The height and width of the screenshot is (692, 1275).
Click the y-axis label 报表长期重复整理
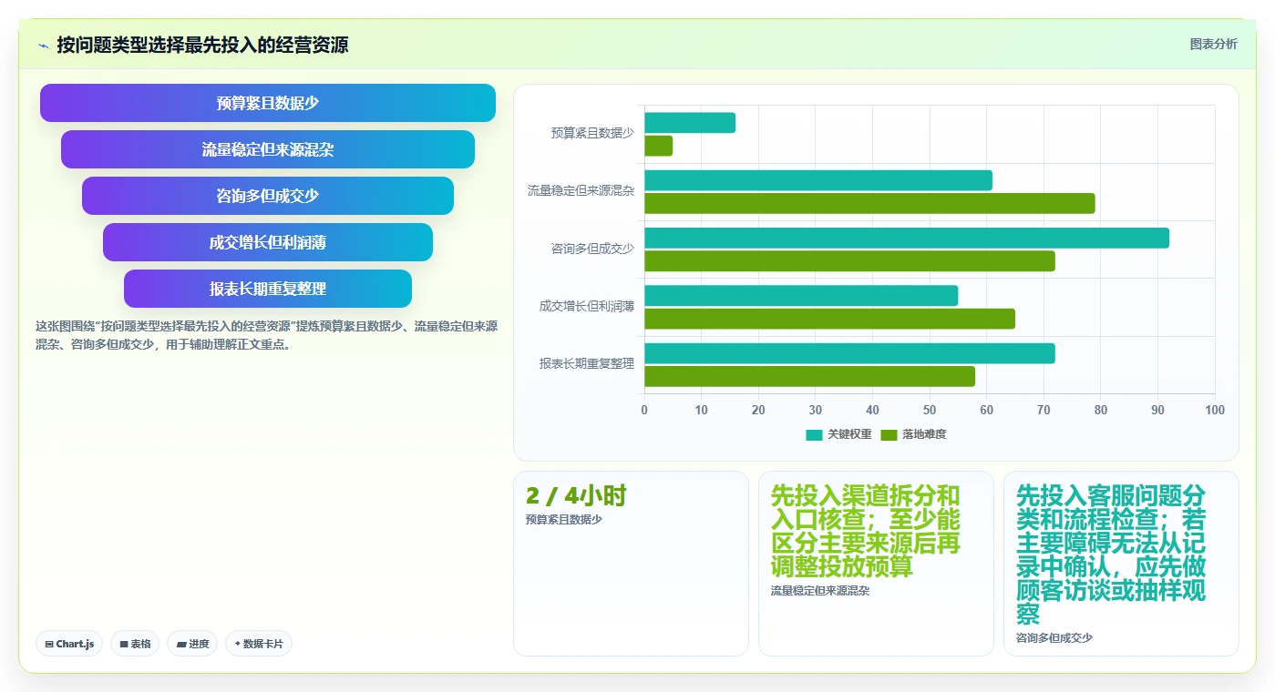click(x=587, y=364)
